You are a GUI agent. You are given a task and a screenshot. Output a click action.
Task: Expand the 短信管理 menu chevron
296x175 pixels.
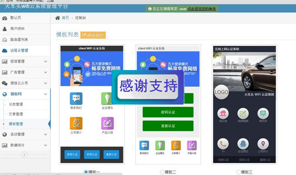pyautogui.click(x=46, y=61)
